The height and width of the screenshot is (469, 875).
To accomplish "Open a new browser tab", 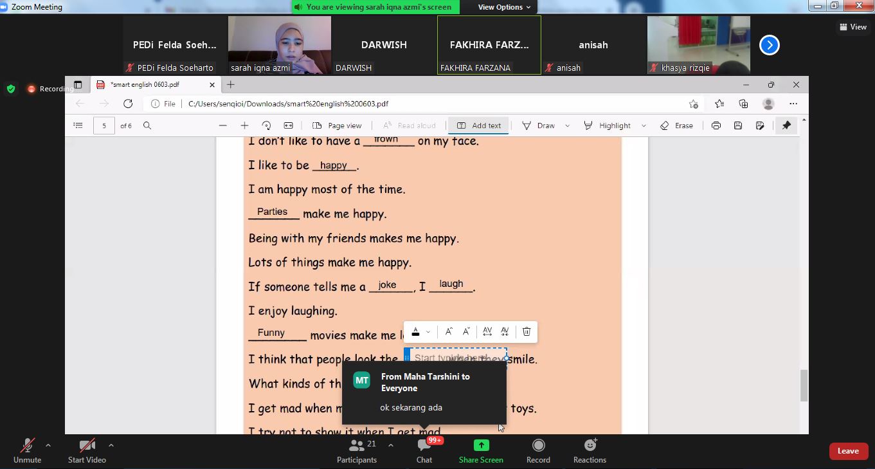I will click(231, 84).
